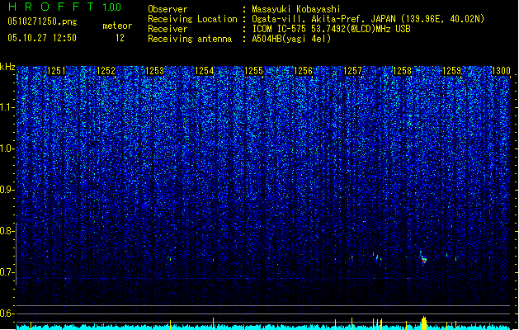Click the 0.8 kHz frequency tick label
The height and width of the screenshot is (330, 519).
[x=7, y=231]
